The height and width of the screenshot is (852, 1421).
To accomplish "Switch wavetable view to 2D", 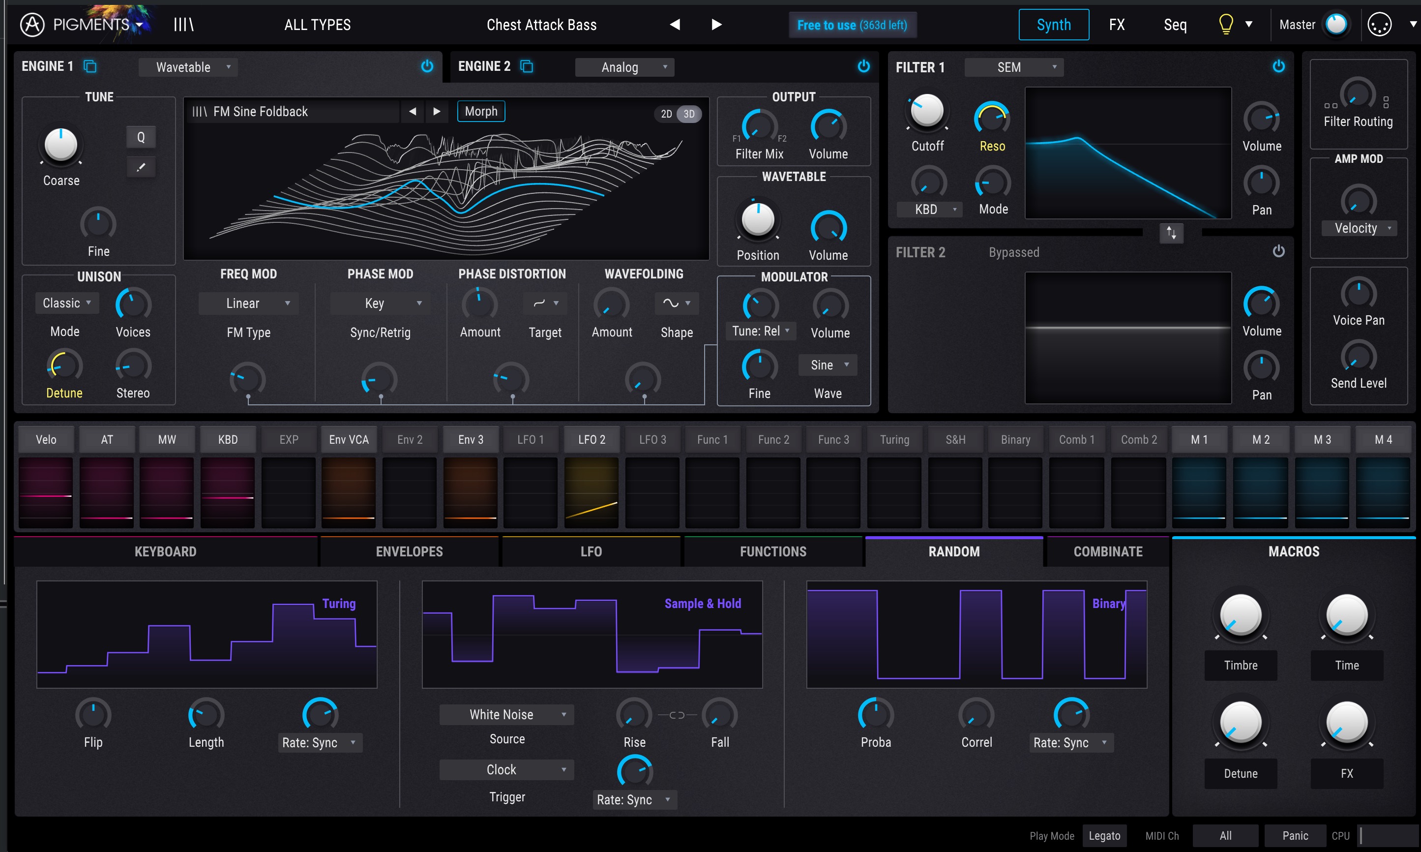I will 666,114.
